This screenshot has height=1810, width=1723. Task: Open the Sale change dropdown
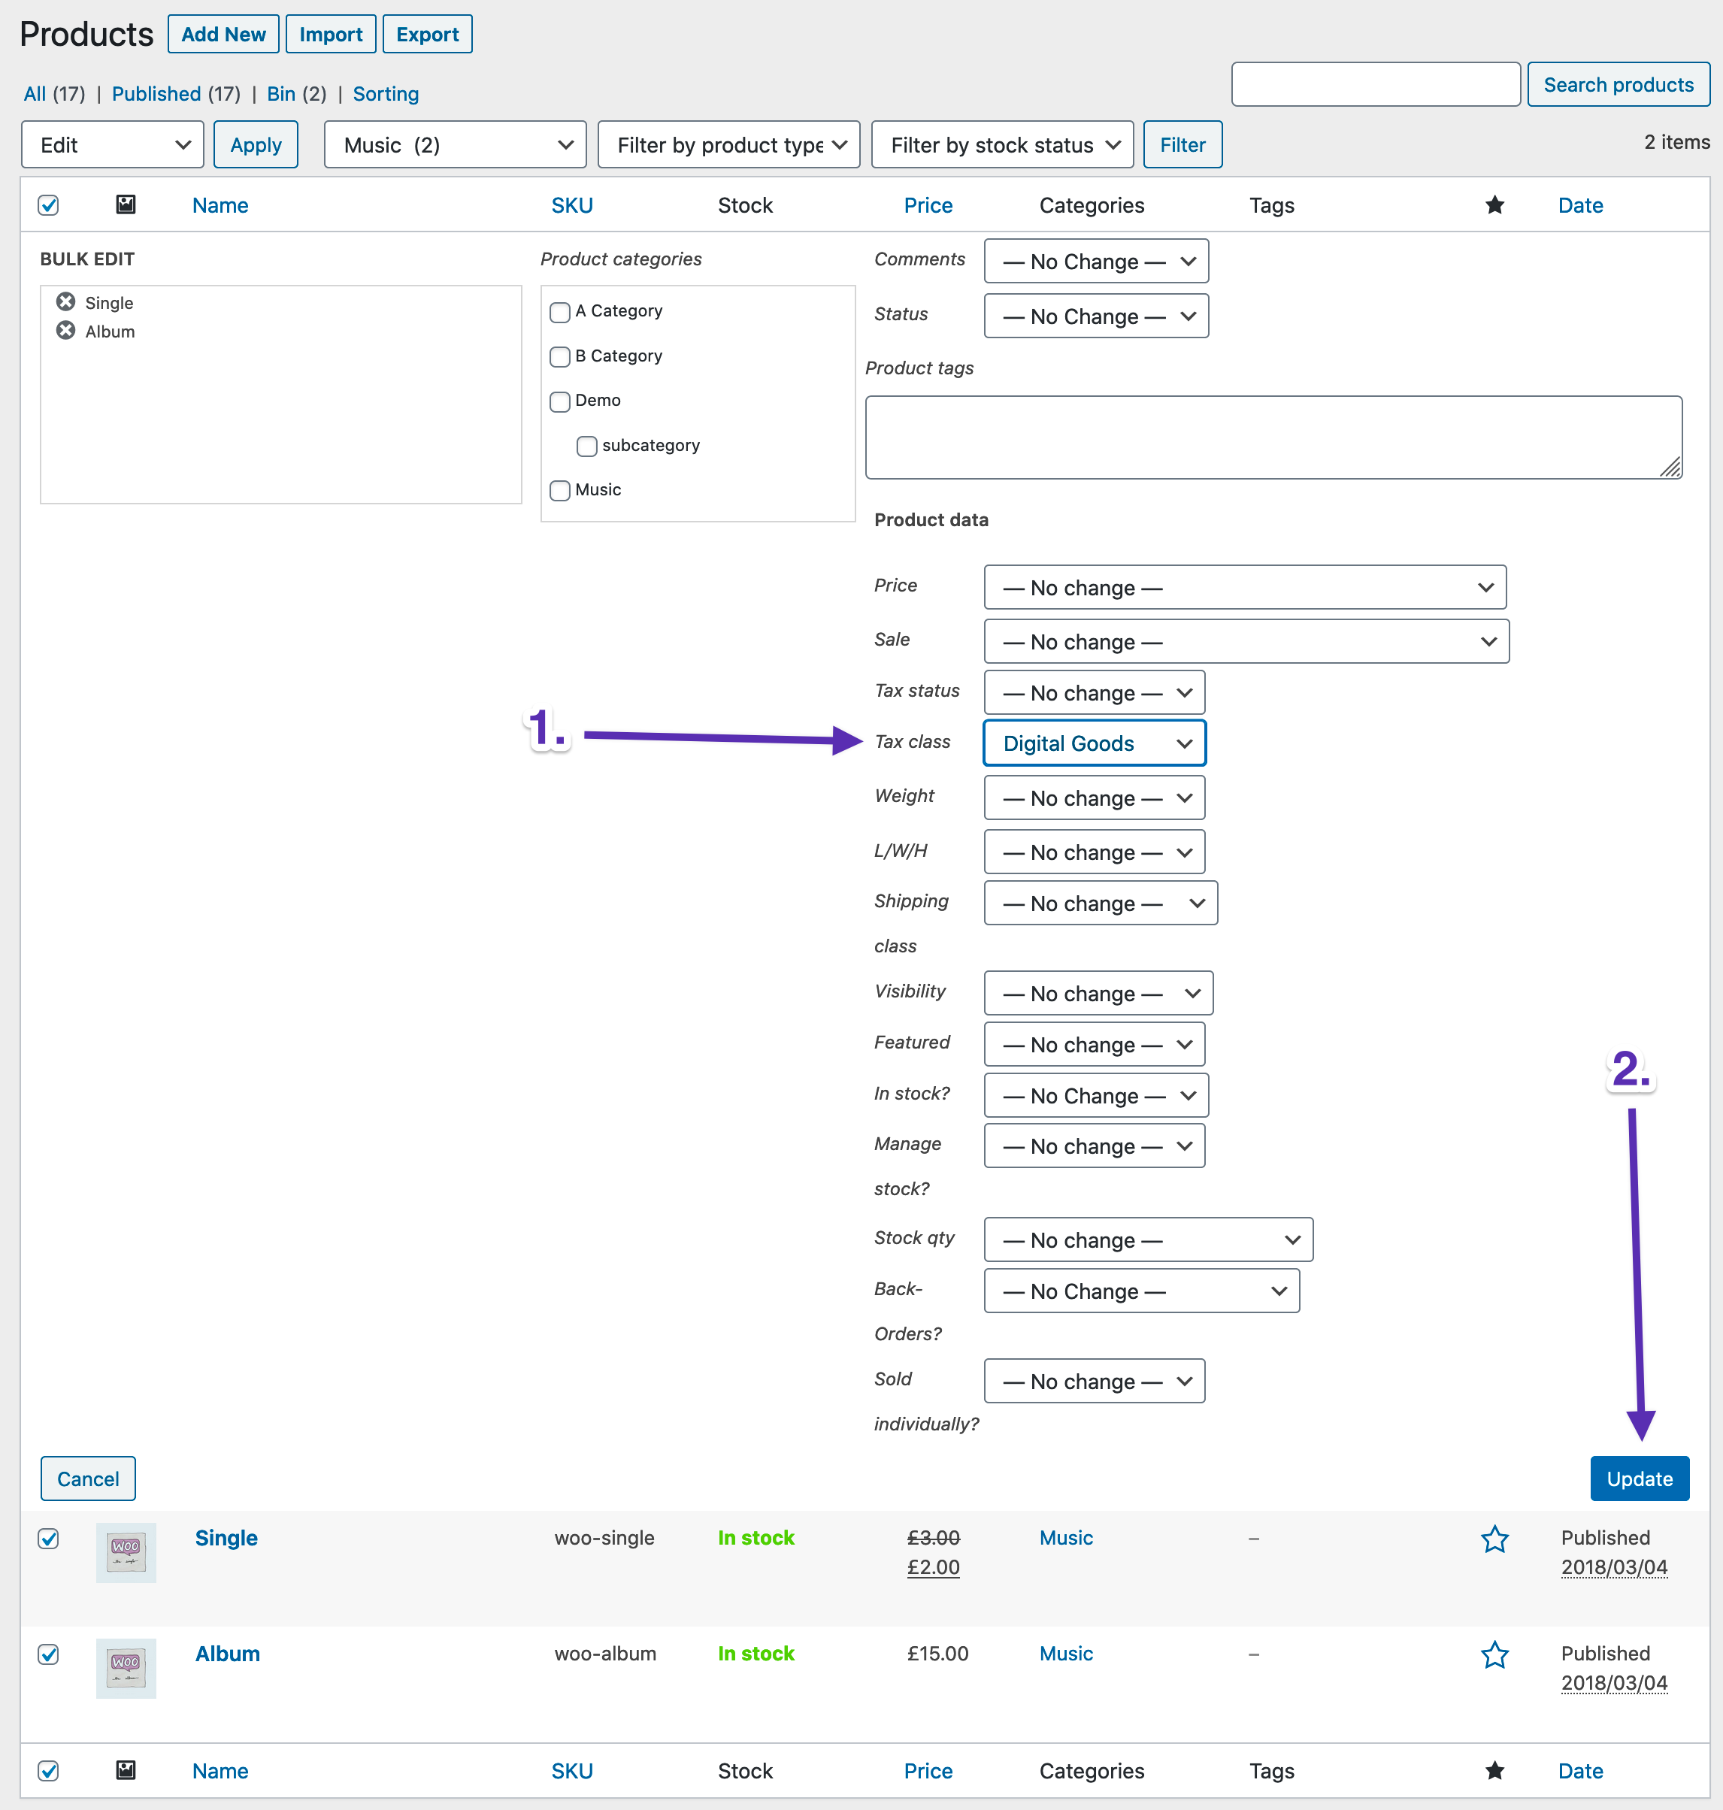tap(1246, 642)
